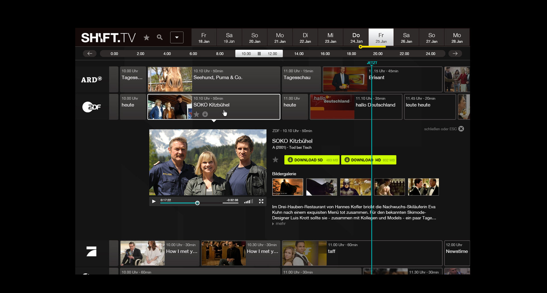The width and height of the screenshot is (547, 293).
Task: Close the detail panel with X icon
Action: point(461,129)
